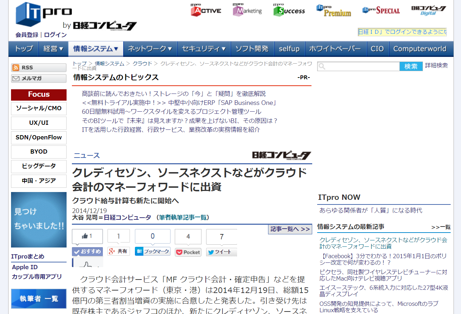This screenshot has height=314, width=461.
Task: Open the SAP Business One trial link
Action: 179,103
